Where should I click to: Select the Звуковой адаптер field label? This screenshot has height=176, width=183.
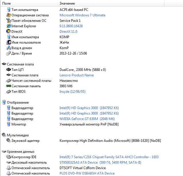25,141
